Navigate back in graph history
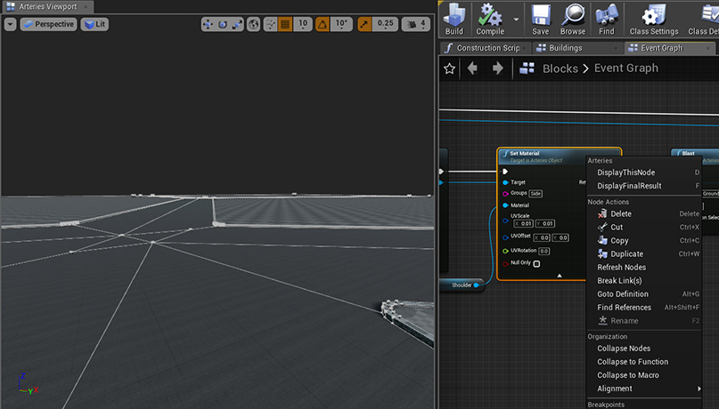Viewport: 719px width, 409px height. (472, 68)
